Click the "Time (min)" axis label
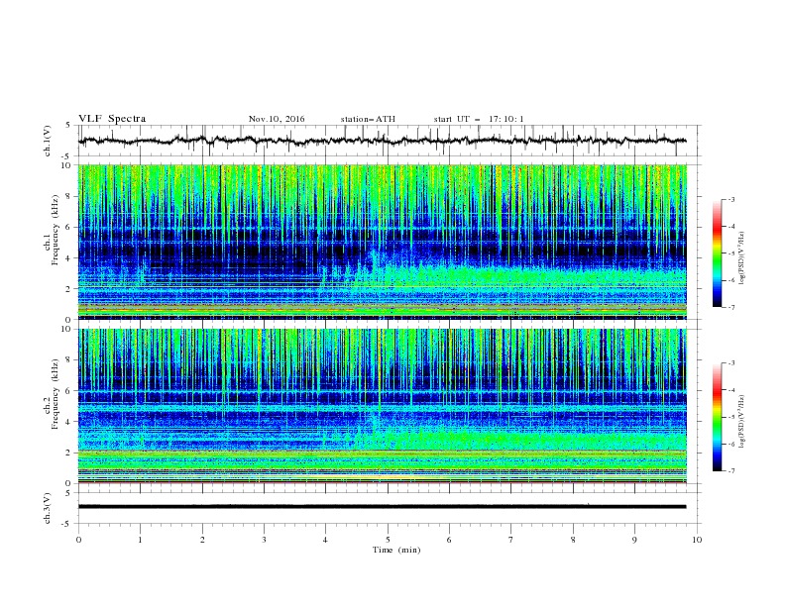785x606 pixels. [396, 550]
